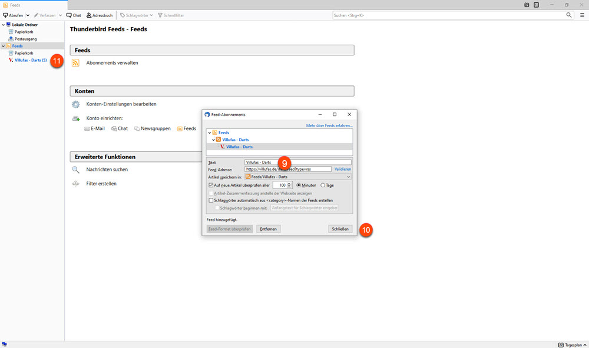This screenshot has height=348, width=589.
Task: Click the gear icon for Konten-Einstellungen bearbeiten
Action: click(75, 104)
